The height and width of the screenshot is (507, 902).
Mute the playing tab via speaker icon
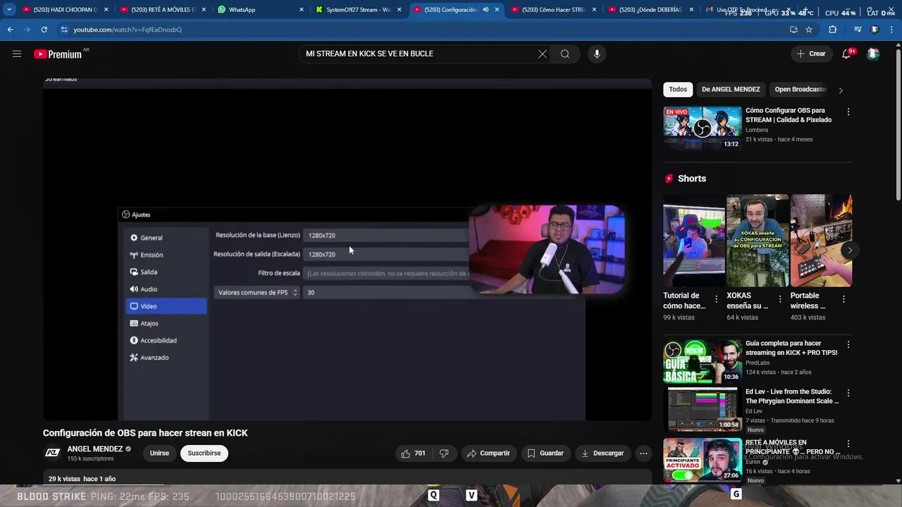[485, 10]
